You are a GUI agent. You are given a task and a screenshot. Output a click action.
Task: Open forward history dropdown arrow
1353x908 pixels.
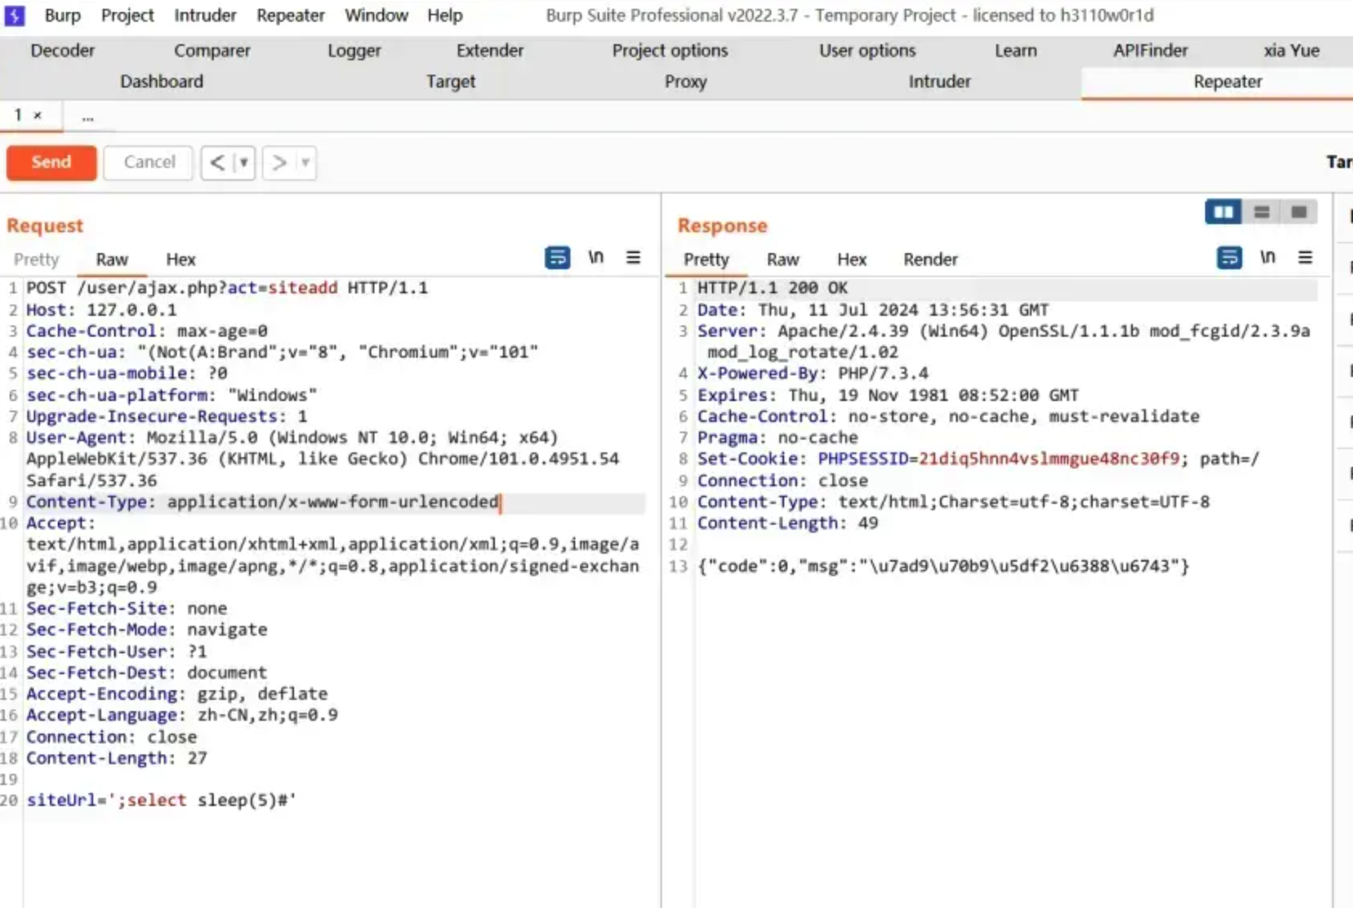point(305,163)
